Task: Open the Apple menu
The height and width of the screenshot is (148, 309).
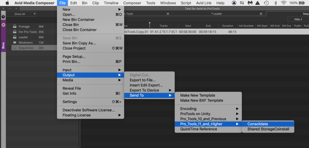Action: (x=7, y=3)
